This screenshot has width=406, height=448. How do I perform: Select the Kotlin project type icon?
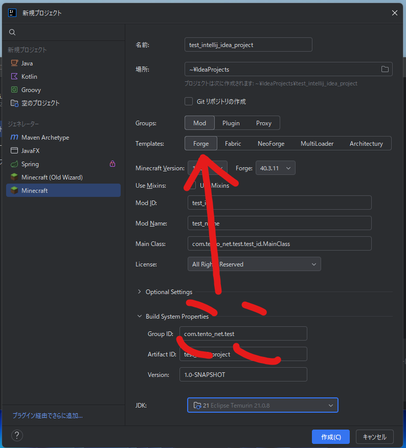click(14, 77)
